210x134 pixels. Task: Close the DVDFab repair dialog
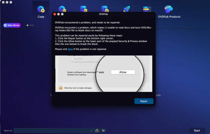click(54, 14)
